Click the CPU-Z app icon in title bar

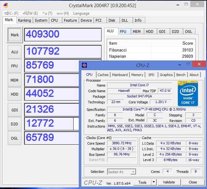[x=84, y=65]
